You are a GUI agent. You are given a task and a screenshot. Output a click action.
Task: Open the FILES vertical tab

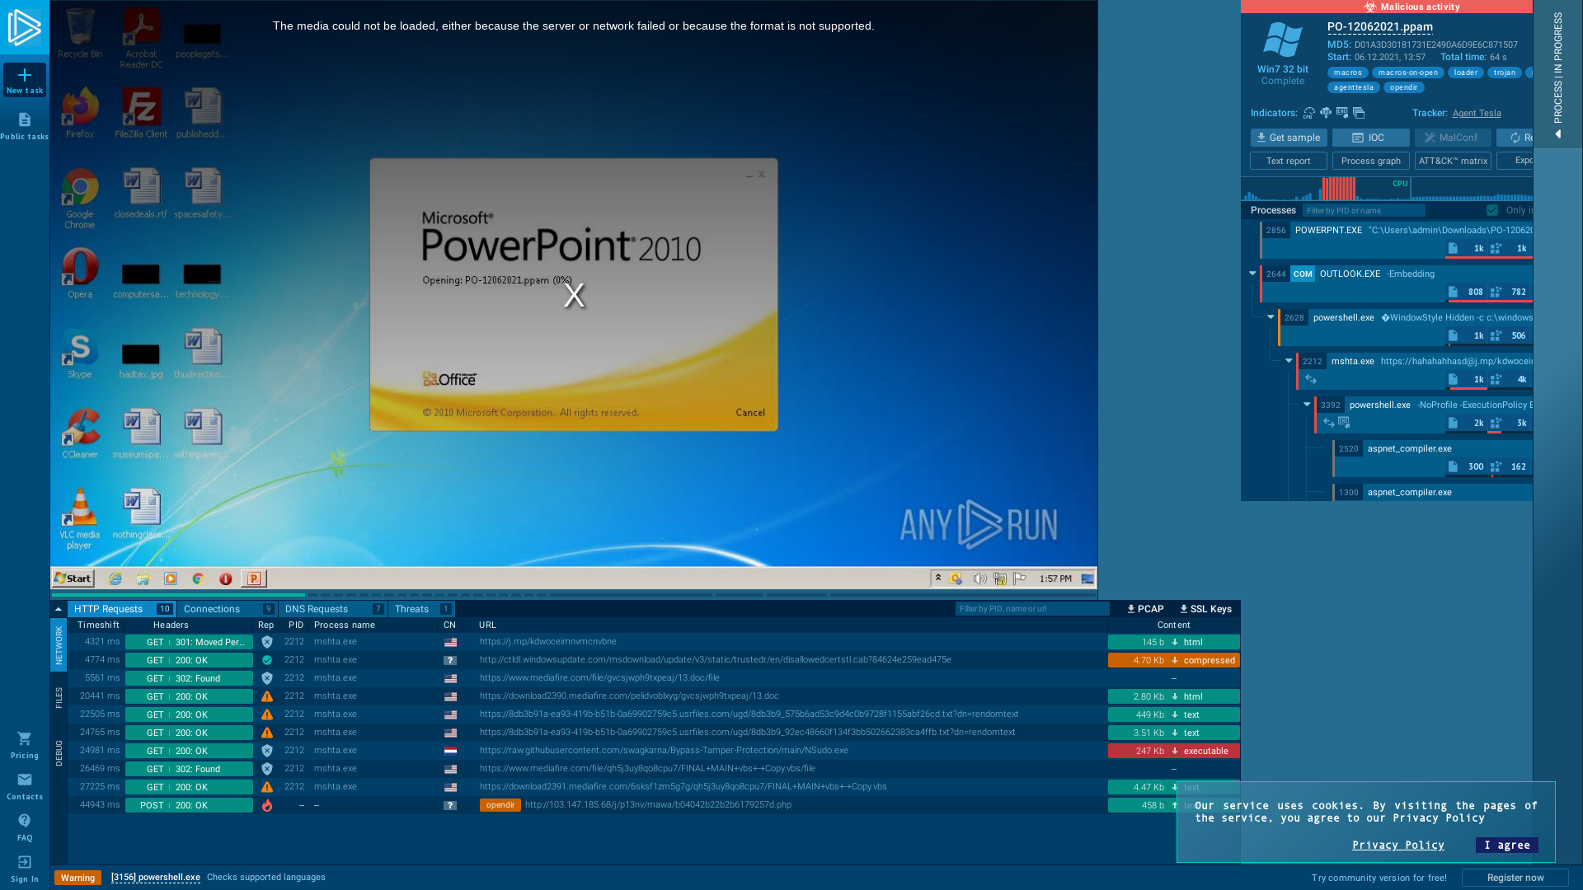59,697
